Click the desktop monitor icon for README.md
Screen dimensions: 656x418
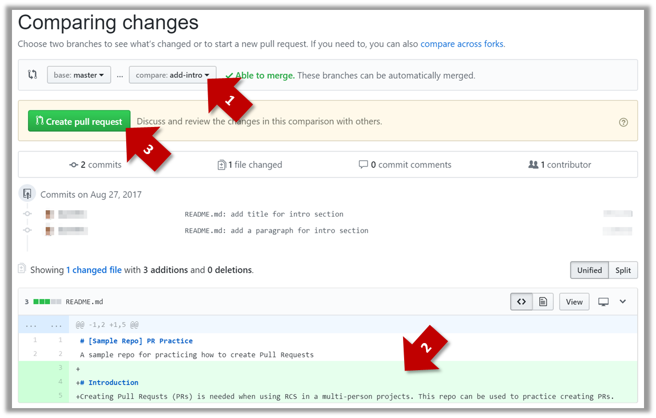[603, 301]
